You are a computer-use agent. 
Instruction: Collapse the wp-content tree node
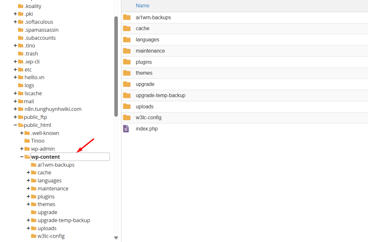(22, 157)
